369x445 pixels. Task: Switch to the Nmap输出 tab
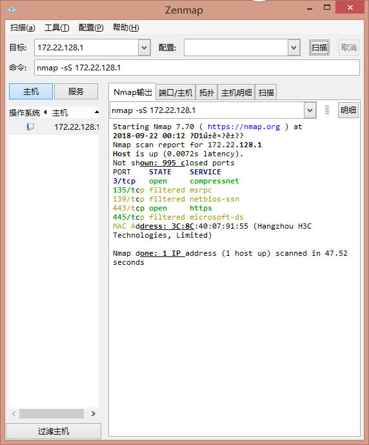[133, 92]
